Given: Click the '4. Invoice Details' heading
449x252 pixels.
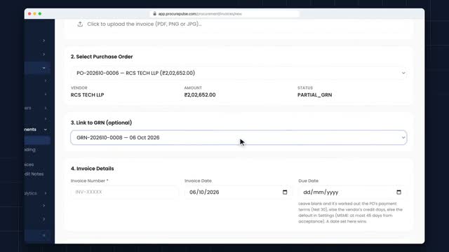Looking at the screenshot, I should [x=92, y=169].
